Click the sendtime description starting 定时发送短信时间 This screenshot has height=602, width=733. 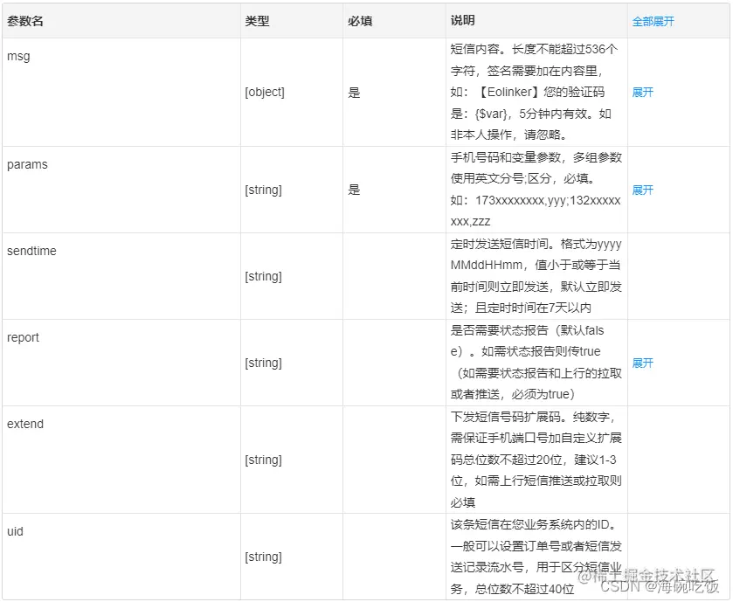pyautogui.click(x=536, y=276)
